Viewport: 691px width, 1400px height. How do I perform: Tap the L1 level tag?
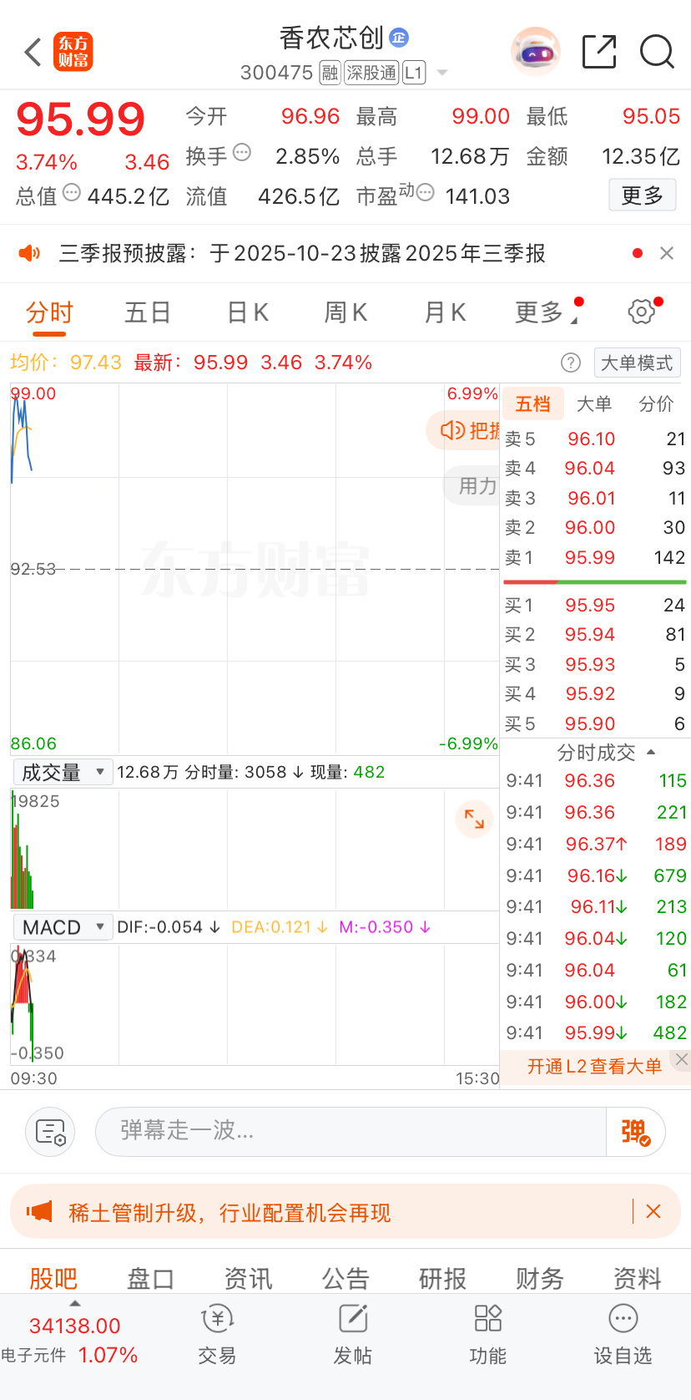414,73
